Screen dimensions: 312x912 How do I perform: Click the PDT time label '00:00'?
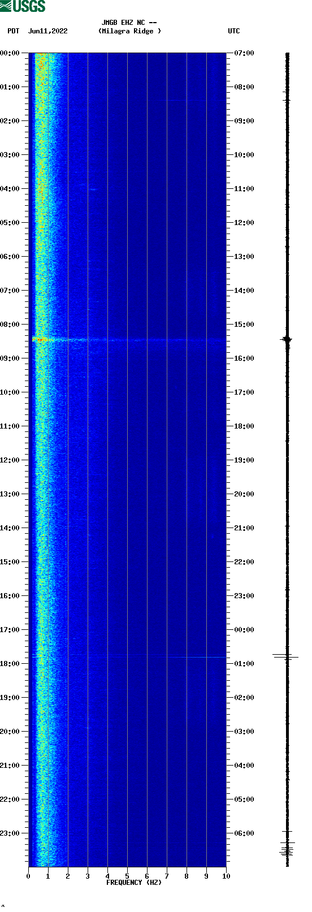pyautogui.click(x=10, y=53)
